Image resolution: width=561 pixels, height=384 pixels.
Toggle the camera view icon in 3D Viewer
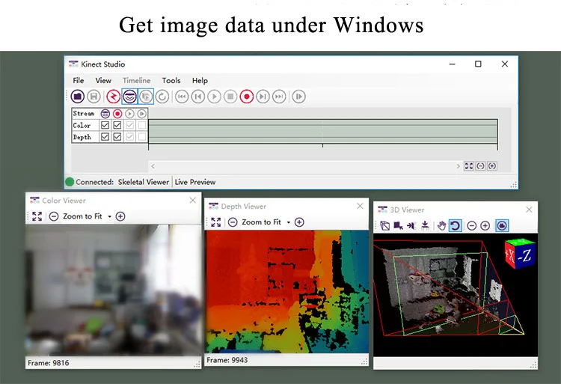[x=502, y=226]
